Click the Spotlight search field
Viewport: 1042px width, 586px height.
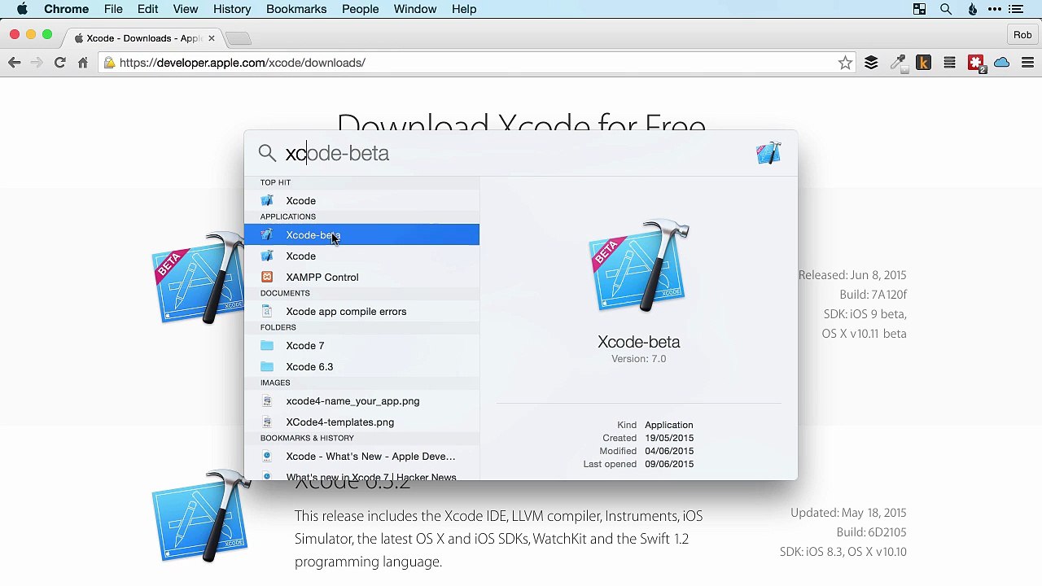(513, 153)
